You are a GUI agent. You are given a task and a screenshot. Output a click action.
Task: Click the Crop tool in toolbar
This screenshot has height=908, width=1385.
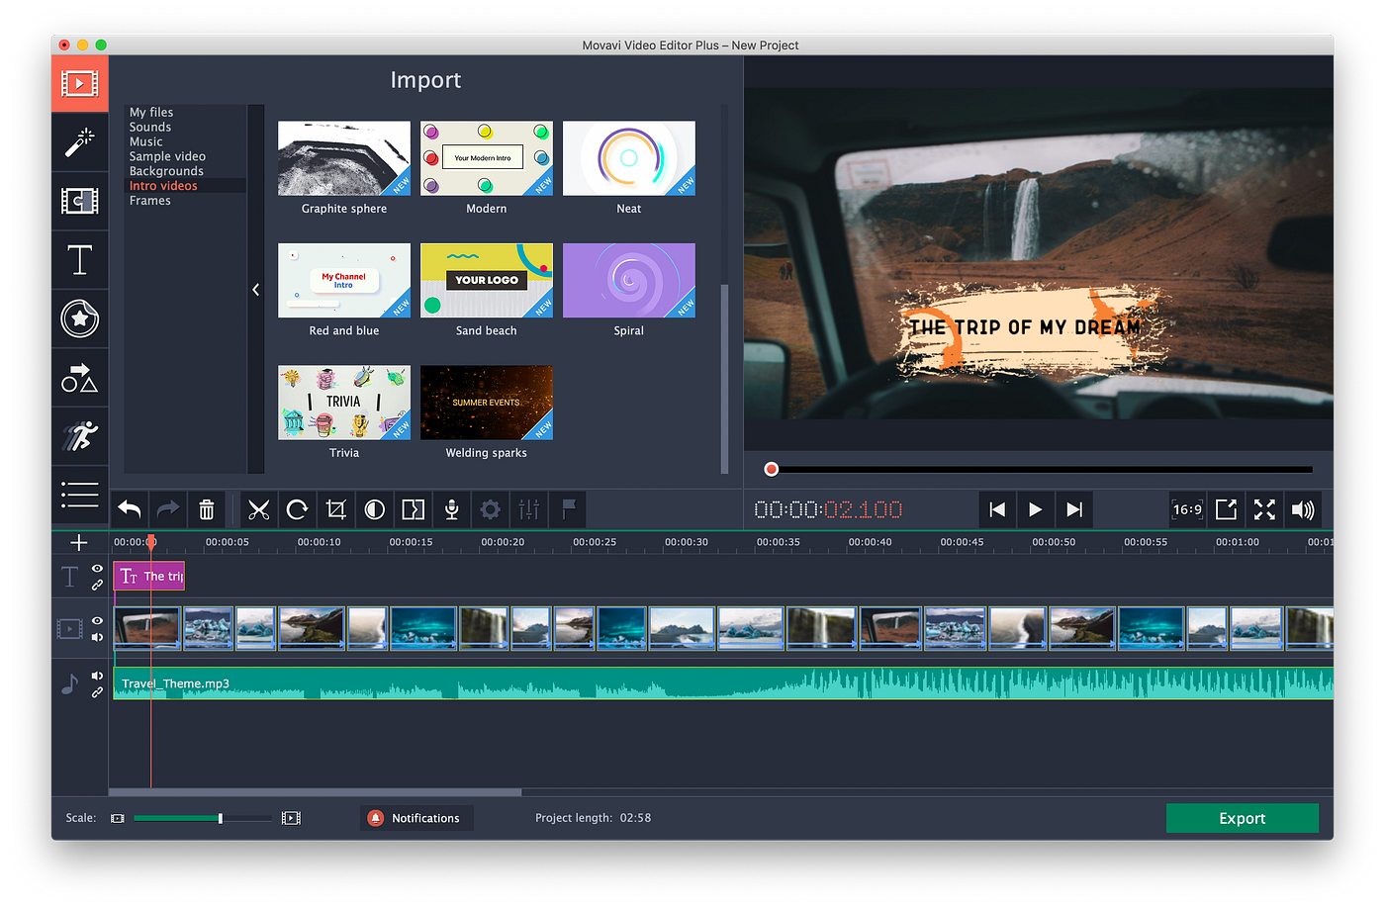336,509
